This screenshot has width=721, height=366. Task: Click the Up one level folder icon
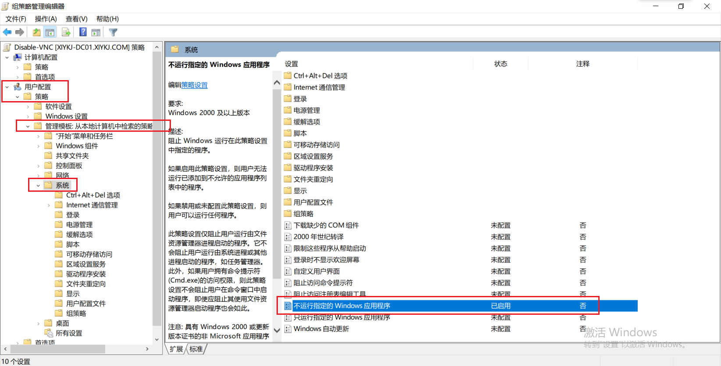[37, 32]
